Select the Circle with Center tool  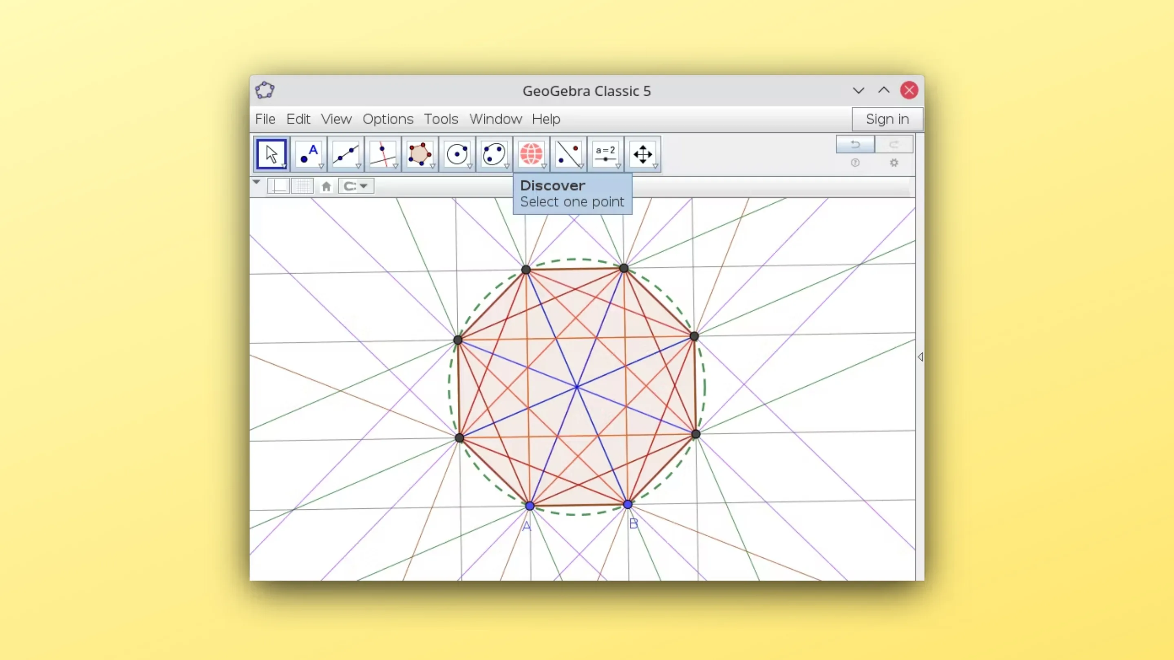(x=457, y=154)
